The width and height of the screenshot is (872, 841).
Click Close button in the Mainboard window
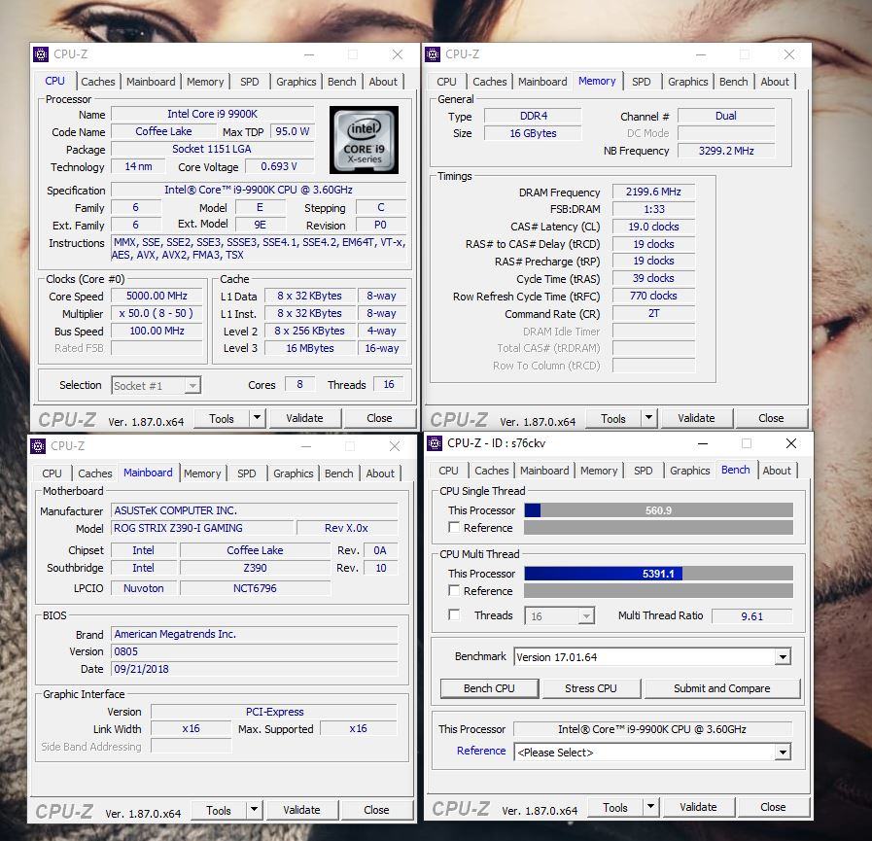(376, 810)
